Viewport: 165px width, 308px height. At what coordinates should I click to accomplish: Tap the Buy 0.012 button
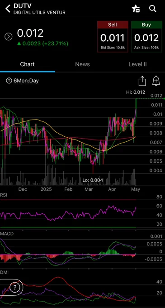point(146,37)
